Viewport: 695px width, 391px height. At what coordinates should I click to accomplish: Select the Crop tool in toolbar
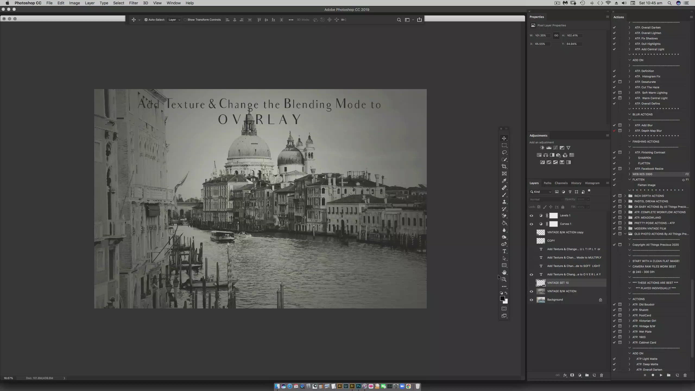[x=504, y=166]
